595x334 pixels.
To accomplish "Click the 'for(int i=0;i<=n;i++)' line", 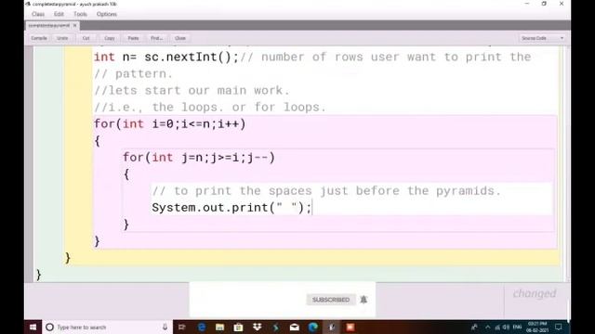I will point(169,124).
